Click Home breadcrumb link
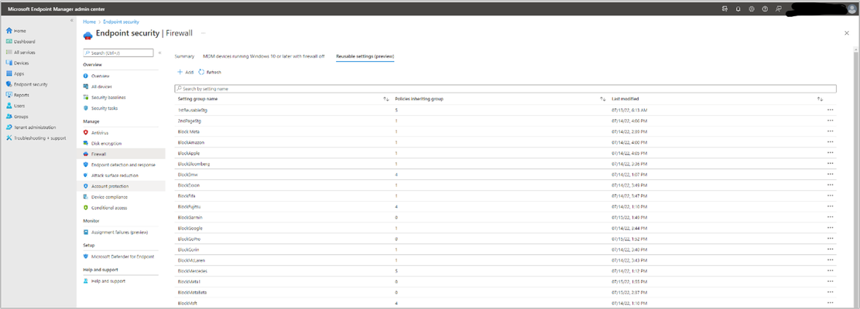The width and height of the screenshot is (860, 309). 89,22
